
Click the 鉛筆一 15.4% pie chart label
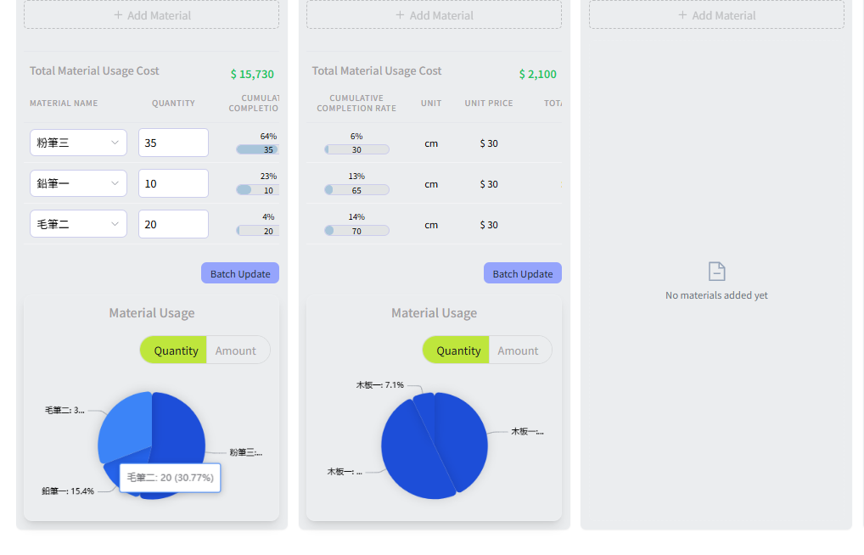point(68,491)
